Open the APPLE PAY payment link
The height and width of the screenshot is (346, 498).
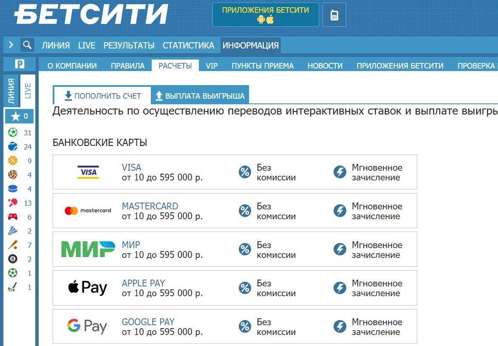pyautogui.click(x=144, y=283)
